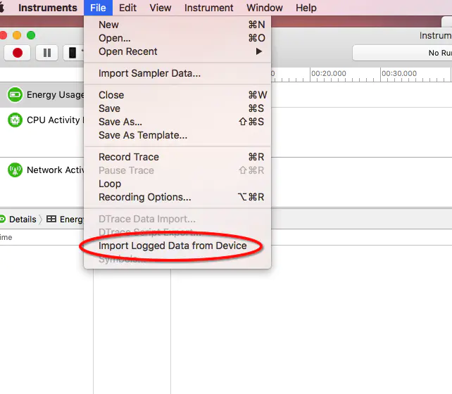Image resolution: width=452 pixels, height=394 pixels.
Task: Open the Instruments application menu
Action: (48, 8)
